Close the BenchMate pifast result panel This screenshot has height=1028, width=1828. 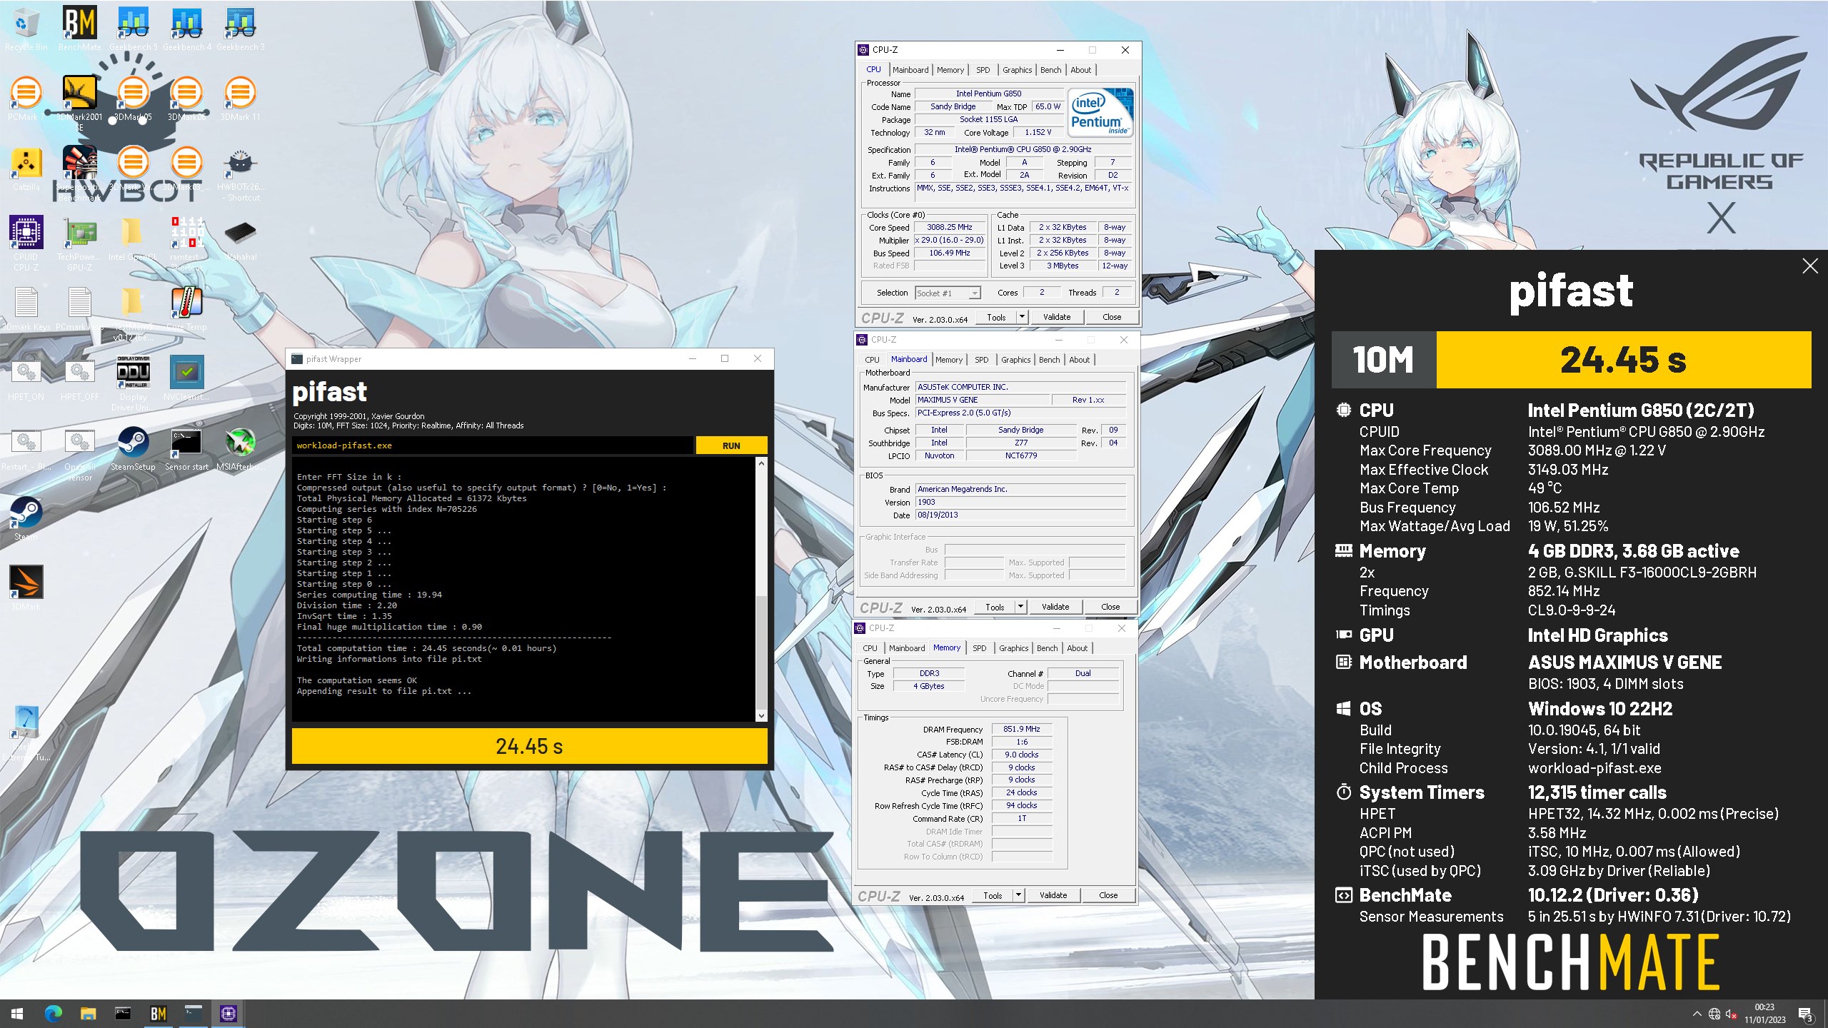[x=1810, y=266]
